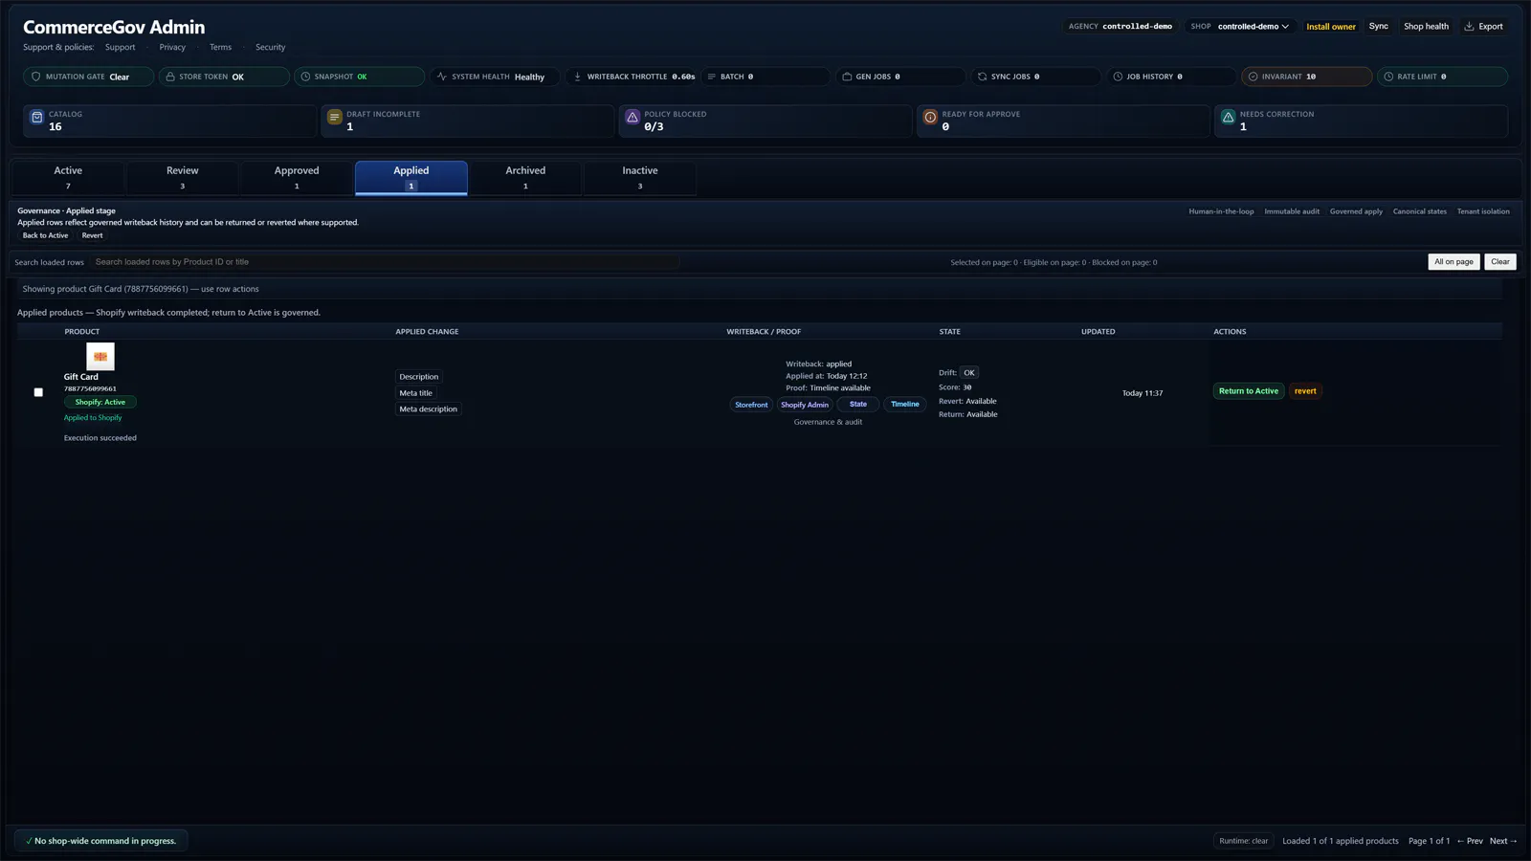Open the Support policy link
Viewport: 1531px width, 861px height.
[120, 47]
